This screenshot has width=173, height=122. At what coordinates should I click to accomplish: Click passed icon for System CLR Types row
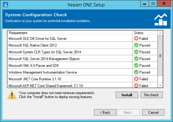click(136, 52)
